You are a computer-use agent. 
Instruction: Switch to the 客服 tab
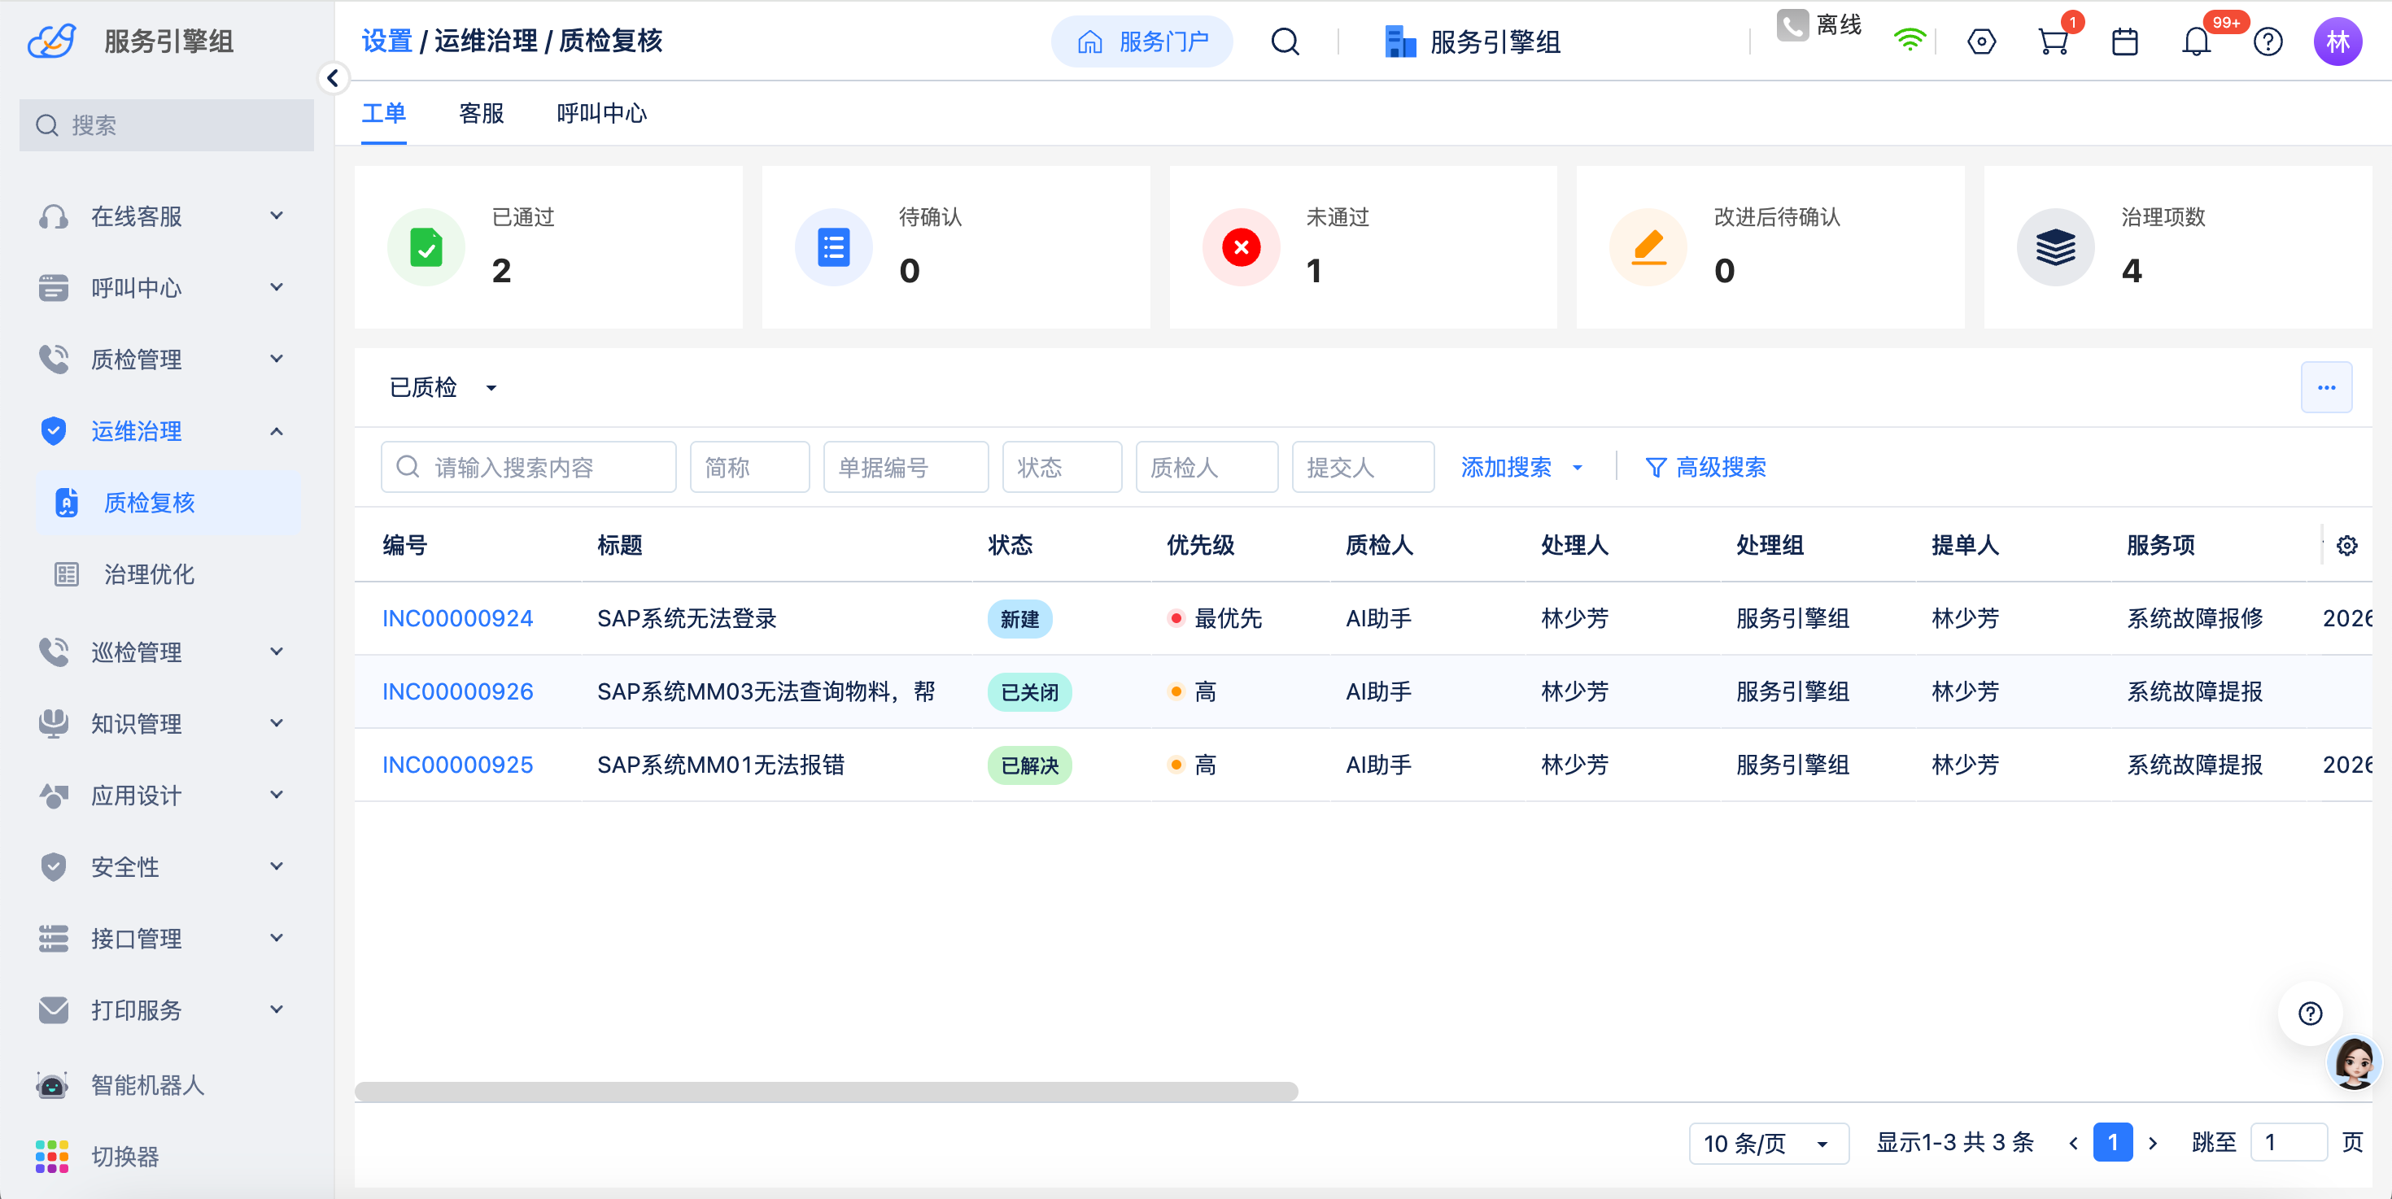(x=481, y=113)
